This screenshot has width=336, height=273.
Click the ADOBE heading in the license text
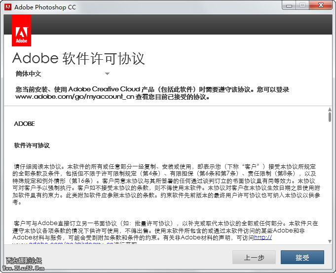click(x=24, y=123)
